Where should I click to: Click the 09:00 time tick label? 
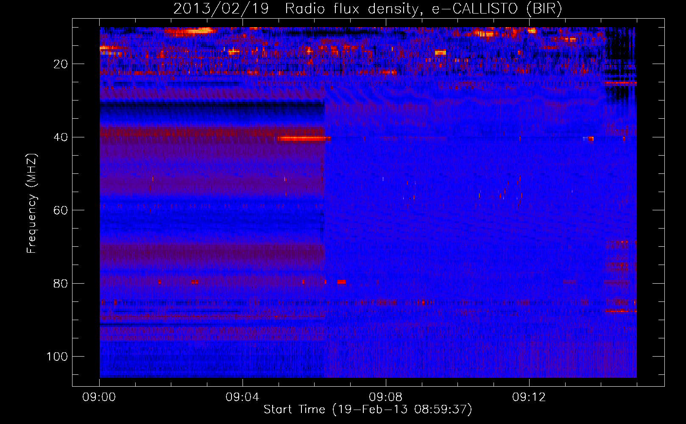(x=99, y=397)
